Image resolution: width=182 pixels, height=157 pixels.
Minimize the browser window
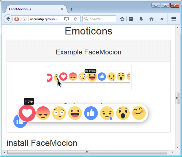156,5
